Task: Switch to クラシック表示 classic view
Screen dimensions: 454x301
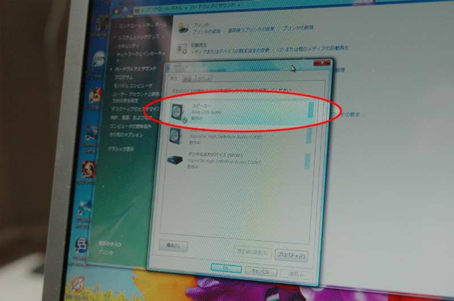Action: pos(121,149)
